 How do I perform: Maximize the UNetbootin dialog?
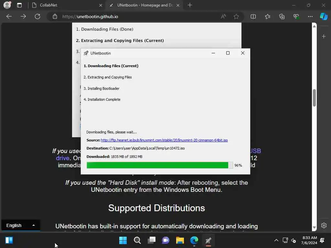(228, 53)
